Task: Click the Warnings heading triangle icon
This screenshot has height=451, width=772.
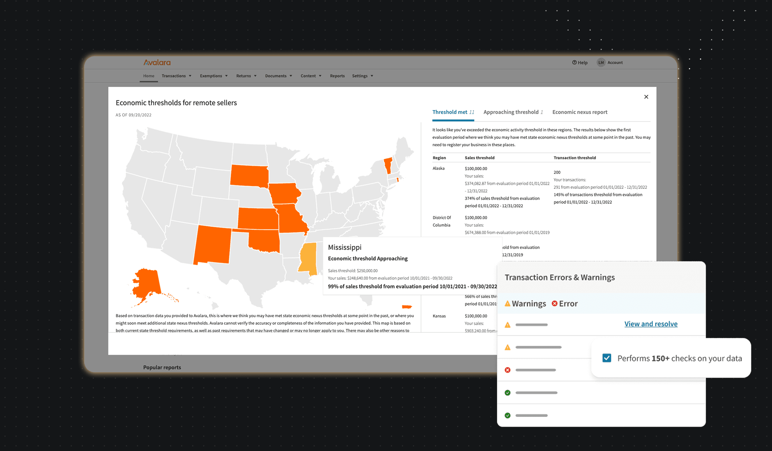Action: pos(507,303)
